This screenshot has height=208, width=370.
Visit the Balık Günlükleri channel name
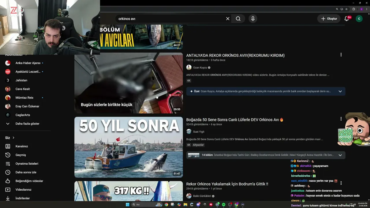[202, 196]
